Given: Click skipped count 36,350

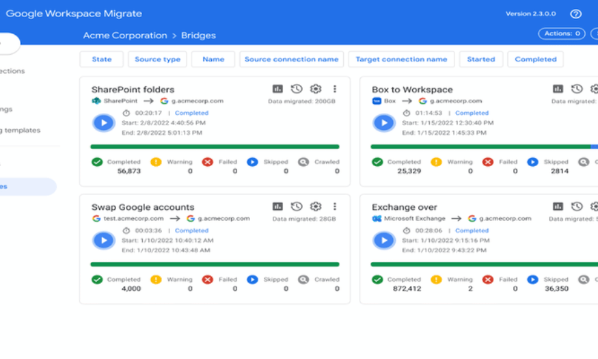Looking at the screenshot, I should (556, 289).
